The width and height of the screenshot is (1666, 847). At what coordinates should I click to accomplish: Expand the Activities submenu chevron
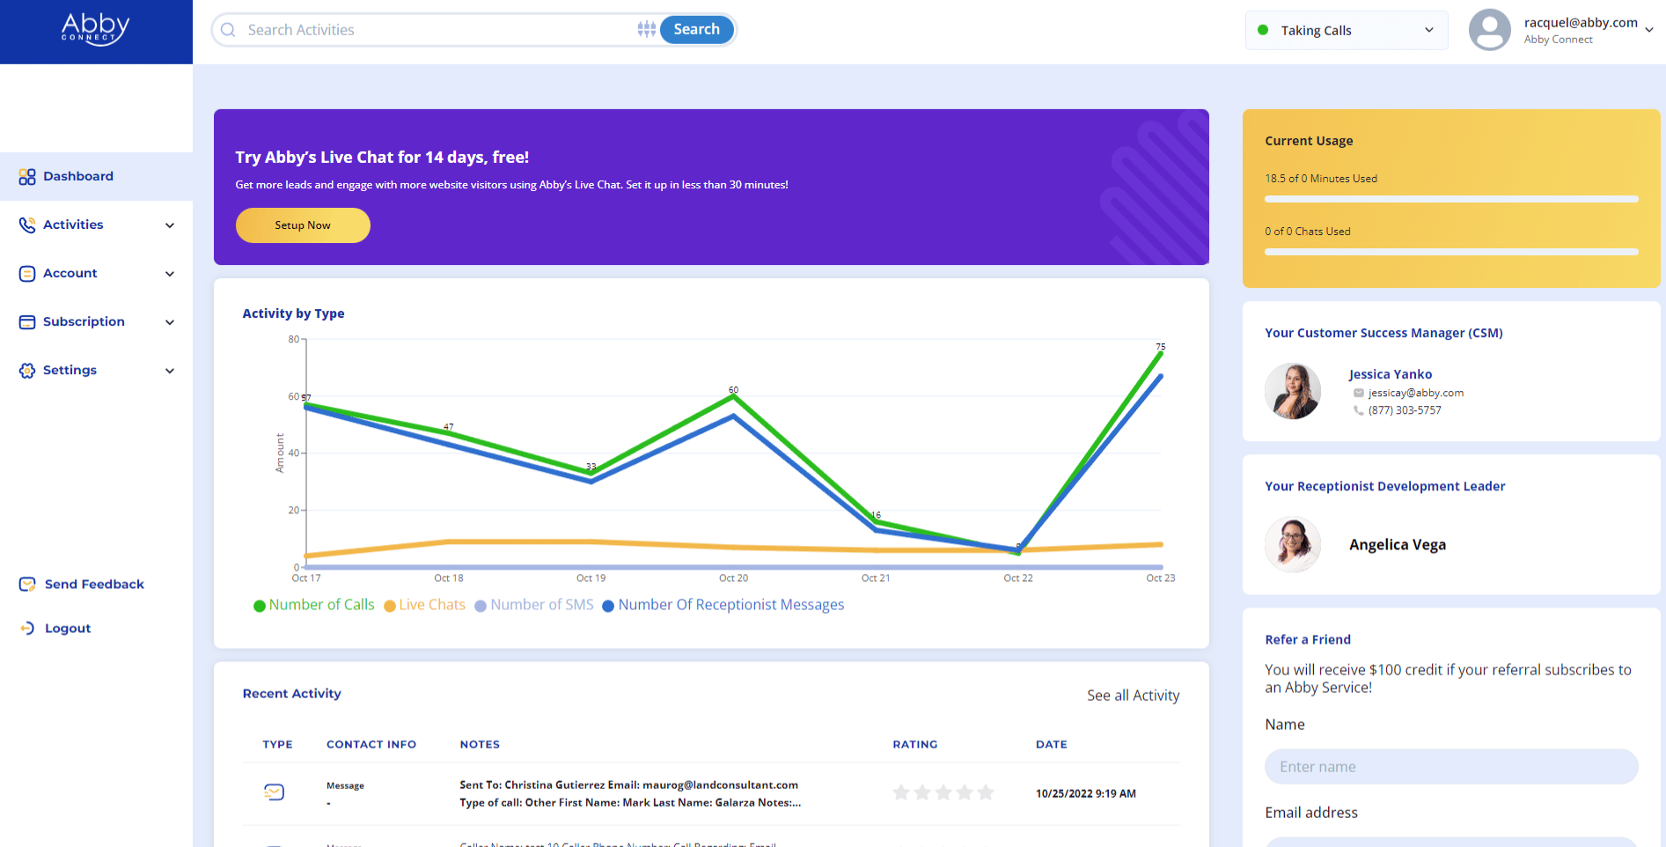[x=170, y=225]
